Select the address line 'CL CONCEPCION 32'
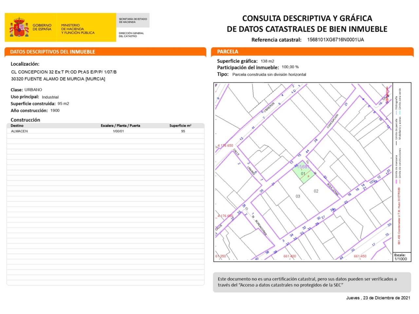Screen dimensions: 419x314 pos(32,72)
